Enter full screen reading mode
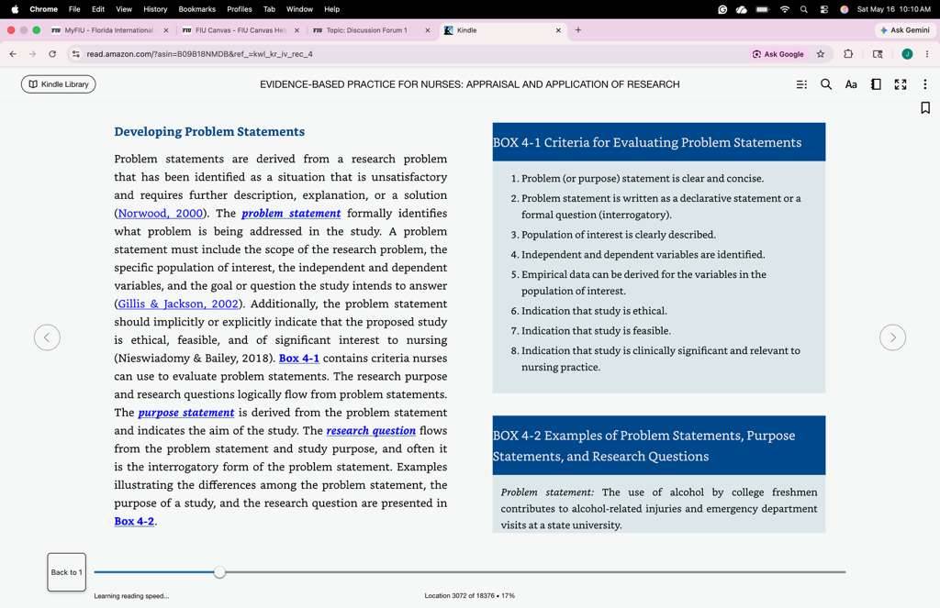The image size is (940, 608). pos(901,84)
